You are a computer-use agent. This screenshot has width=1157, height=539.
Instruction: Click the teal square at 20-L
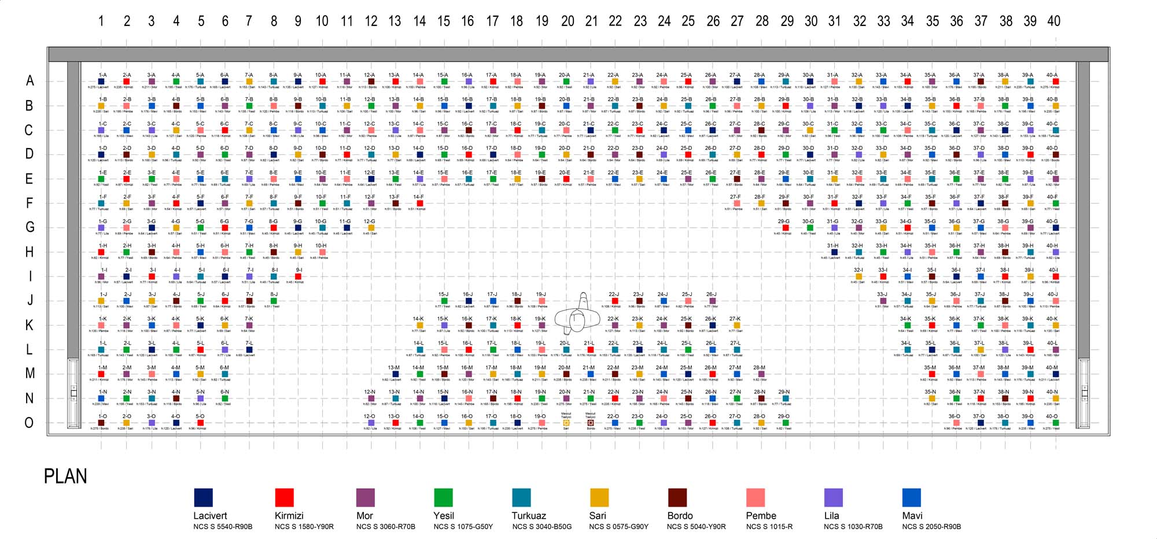point(566,350)
